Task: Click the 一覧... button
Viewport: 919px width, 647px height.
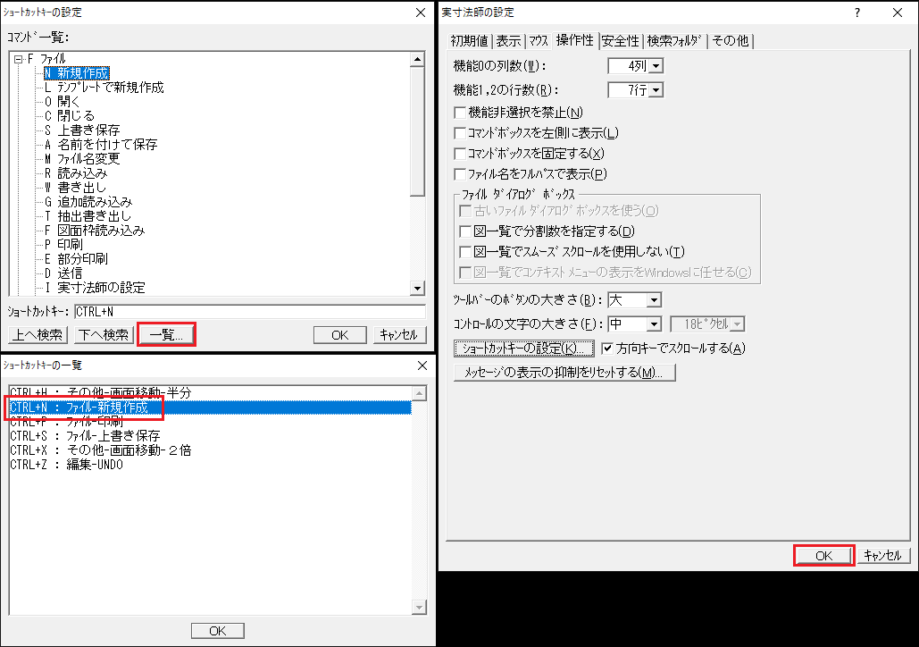Action: [x=166, y=335]
